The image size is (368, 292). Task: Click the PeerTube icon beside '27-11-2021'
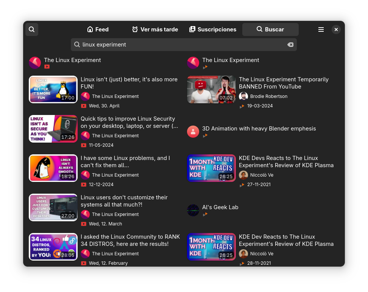tap(242, 185)
